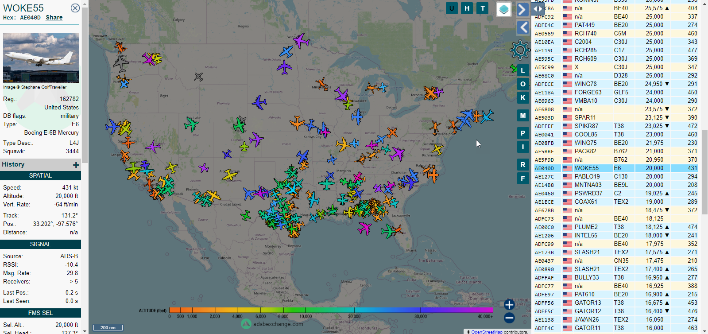Toggle the I map button

523,147
